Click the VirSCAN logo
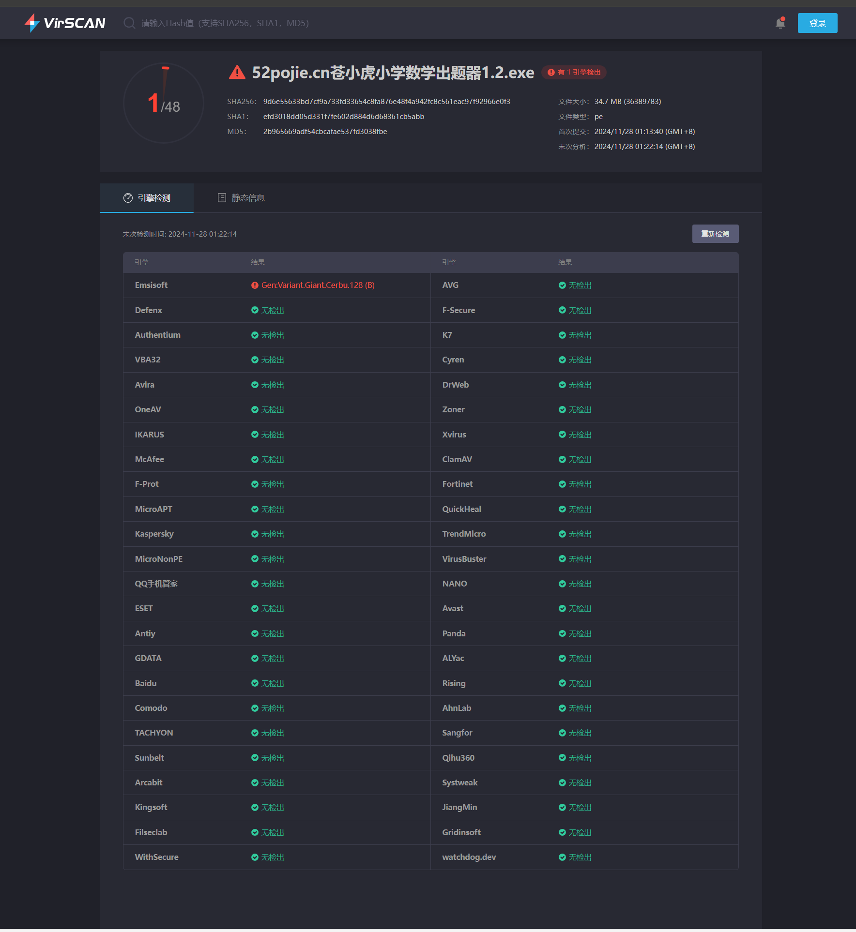The width and height of the screenshot is (856, 932). (65, 23)
